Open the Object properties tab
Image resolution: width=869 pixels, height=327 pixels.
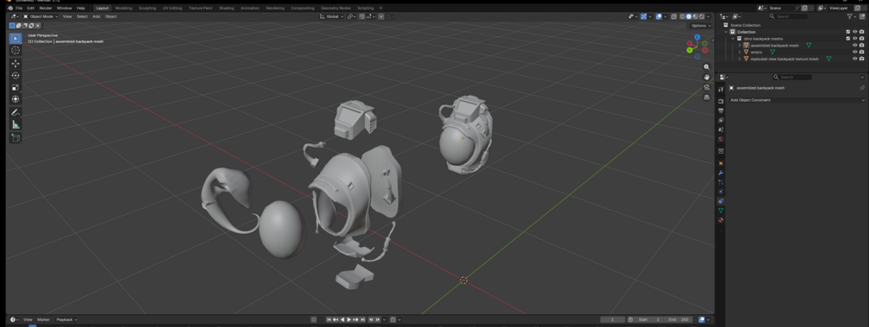click(720, 163)
